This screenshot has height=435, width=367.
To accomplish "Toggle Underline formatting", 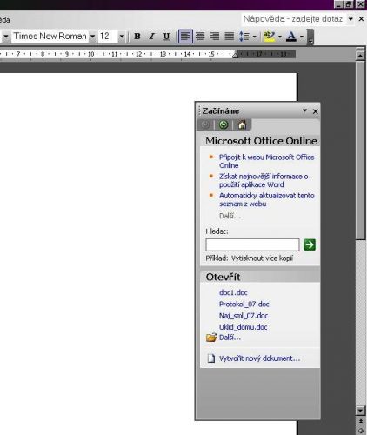I will click(166, 37).
